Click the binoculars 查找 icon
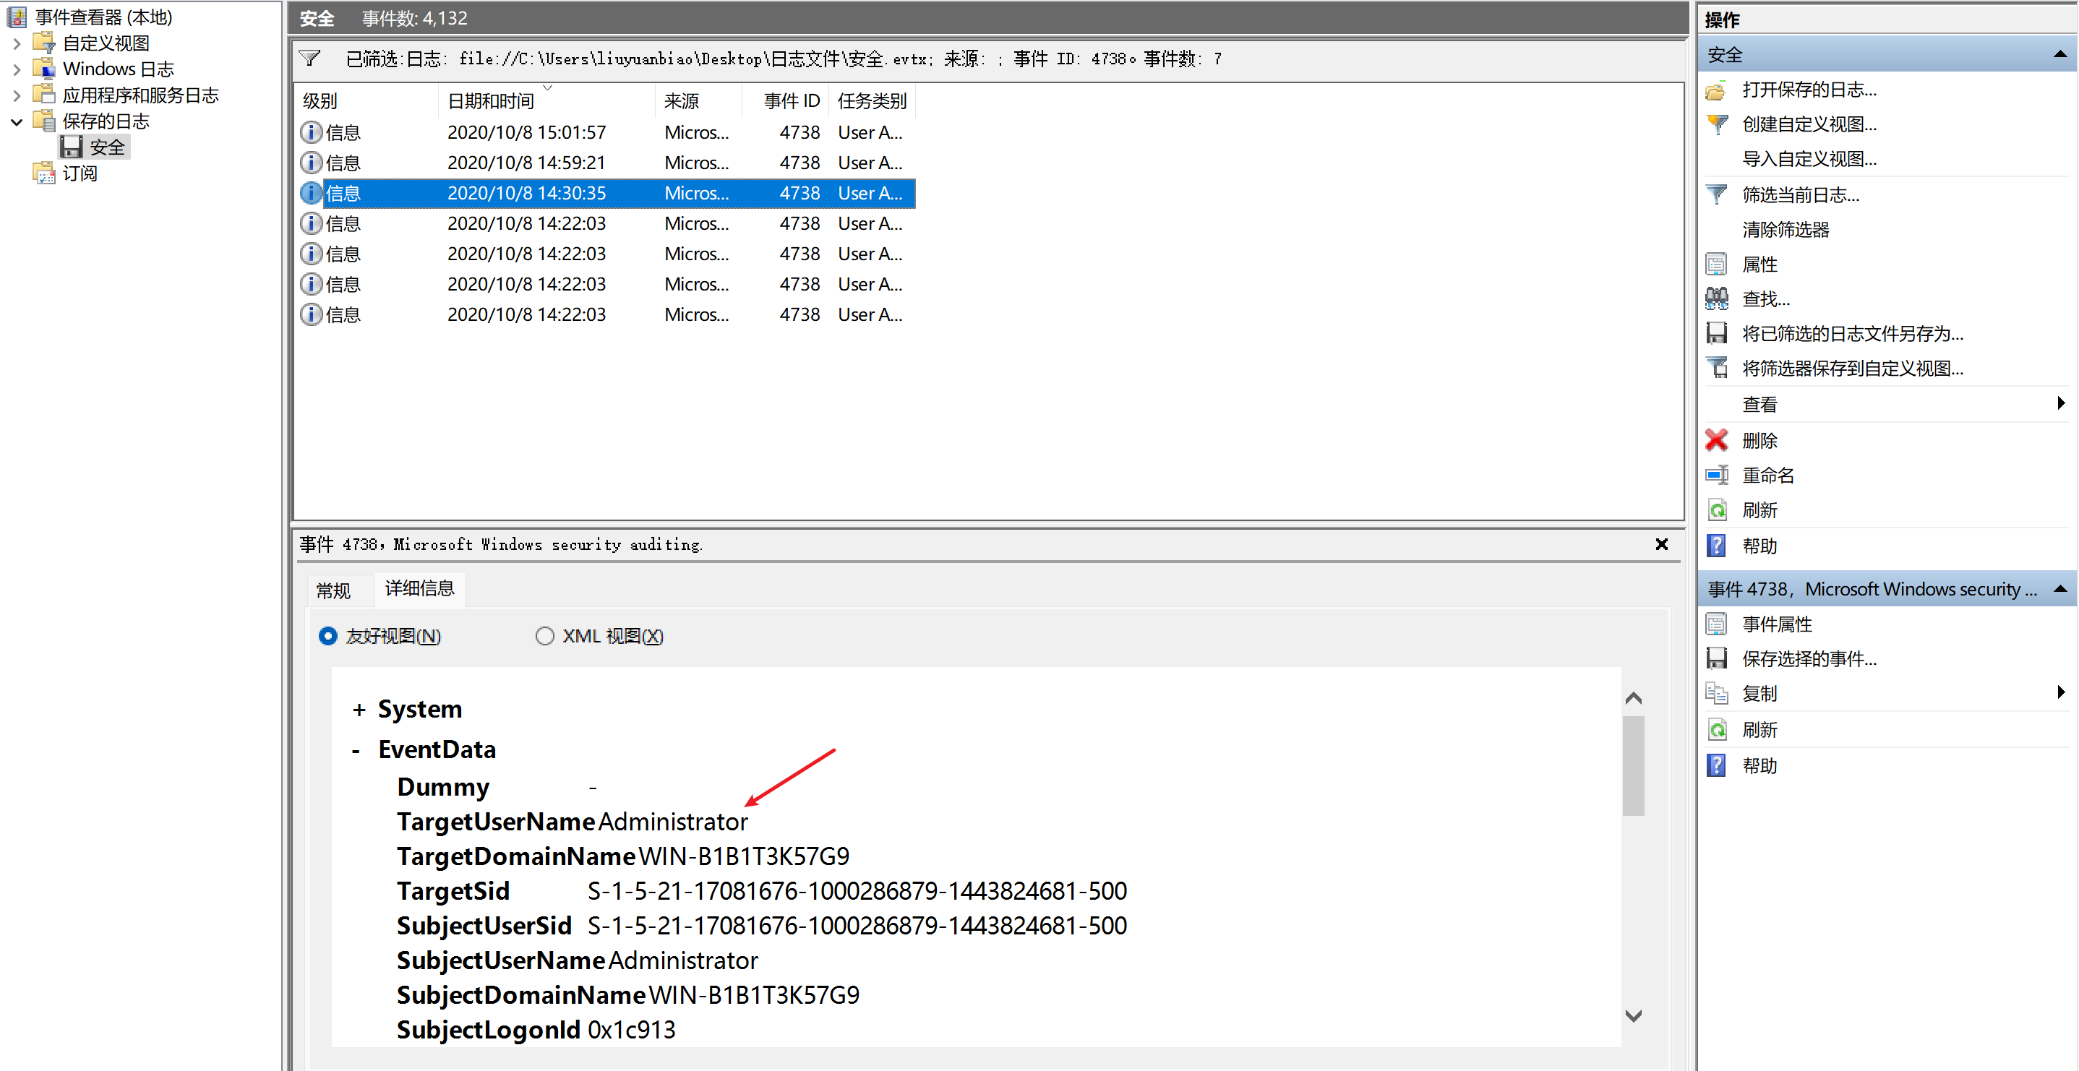The height and width of the screenshot is (1071, 2079). tap(1717, 298)
